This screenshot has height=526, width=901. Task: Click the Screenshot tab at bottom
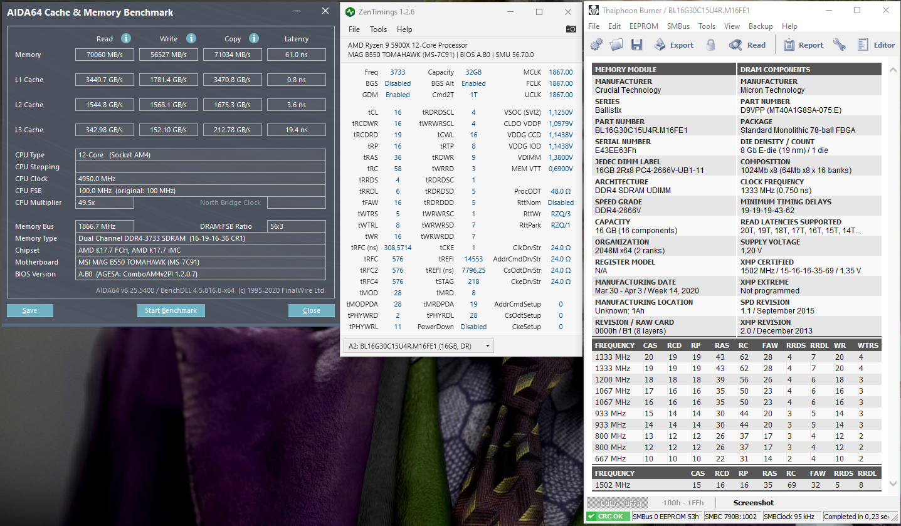(753, 503)
